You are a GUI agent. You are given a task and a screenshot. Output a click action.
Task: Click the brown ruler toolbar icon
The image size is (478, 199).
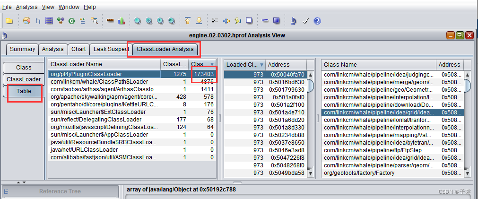110,21
